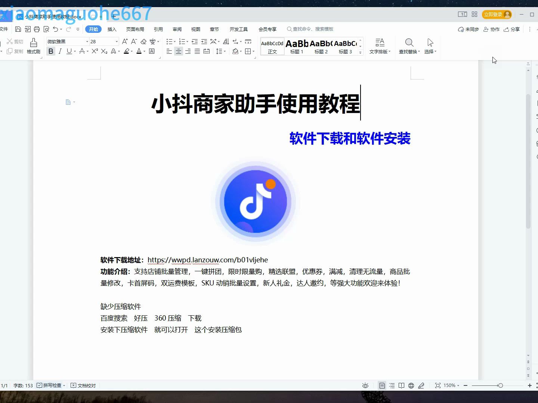Open the text highlight color tool
This screenshot has width=538, height=403.
(127, 51)
